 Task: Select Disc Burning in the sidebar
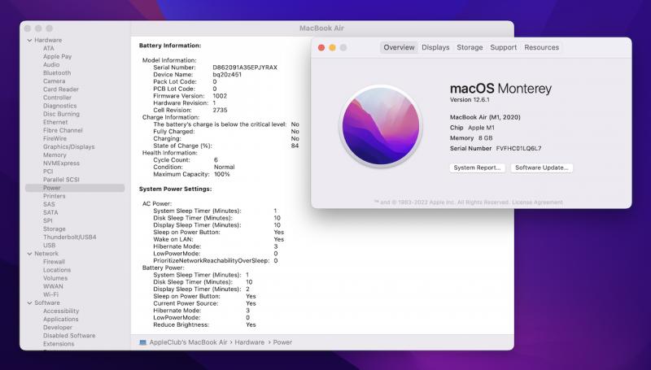pos(61,114)
